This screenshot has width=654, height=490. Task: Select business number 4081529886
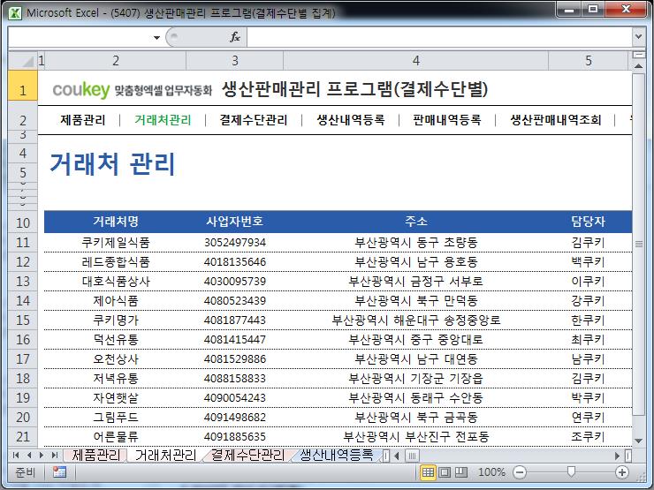[x=235, y=358]
